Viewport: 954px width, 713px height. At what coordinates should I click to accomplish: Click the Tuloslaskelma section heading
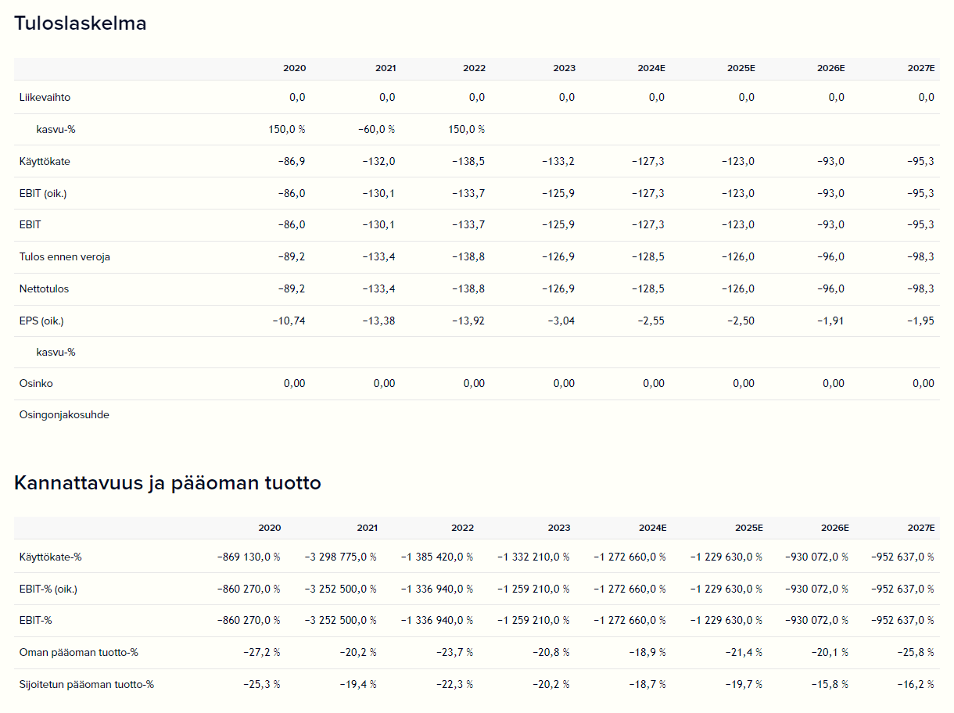(x=81, y=23)
